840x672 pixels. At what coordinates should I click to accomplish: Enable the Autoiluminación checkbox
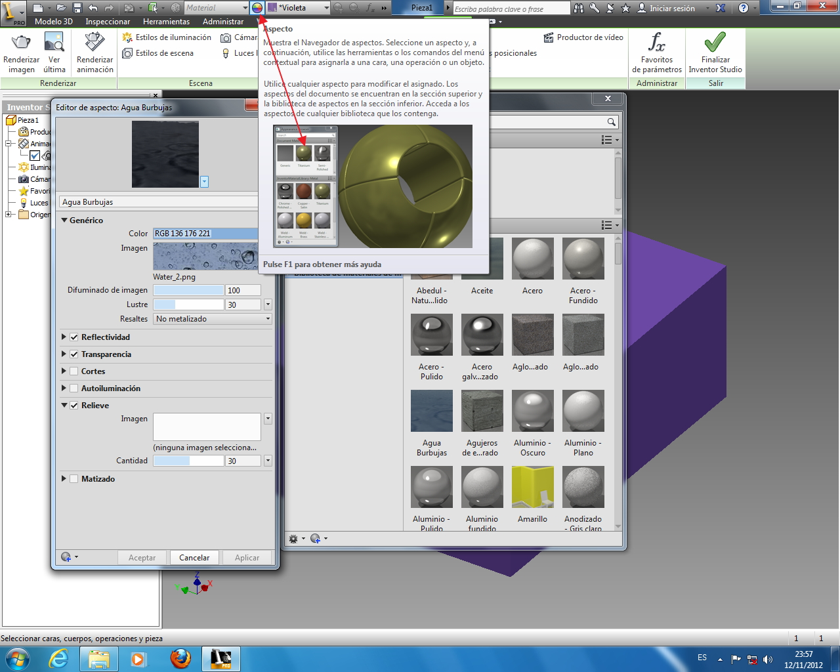pyautogui.click(x=74, y=388)
